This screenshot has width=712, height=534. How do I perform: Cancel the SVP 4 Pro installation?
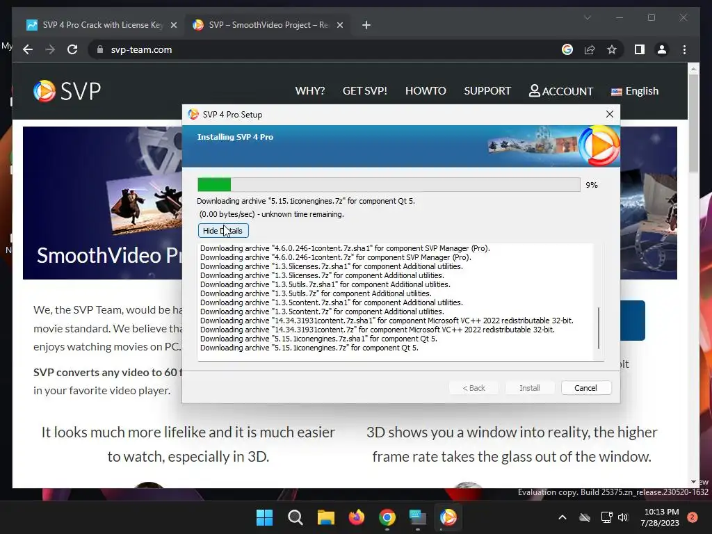tap(585, 388)
